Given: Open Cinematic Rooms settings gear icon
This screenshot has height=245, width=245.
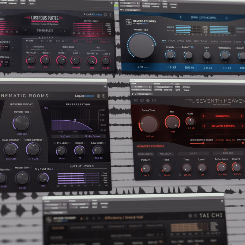Looking at the screenshot, I should [x=98, y=96].
